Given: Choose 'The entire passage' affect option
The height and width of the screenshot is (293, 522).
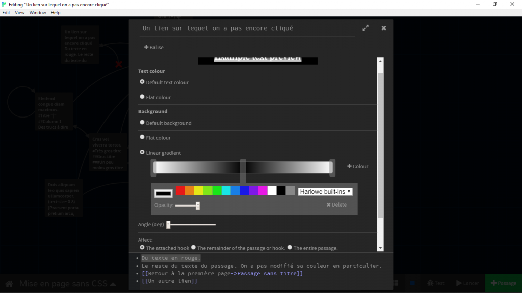Looking at the screenshot, I should [290, 247].
